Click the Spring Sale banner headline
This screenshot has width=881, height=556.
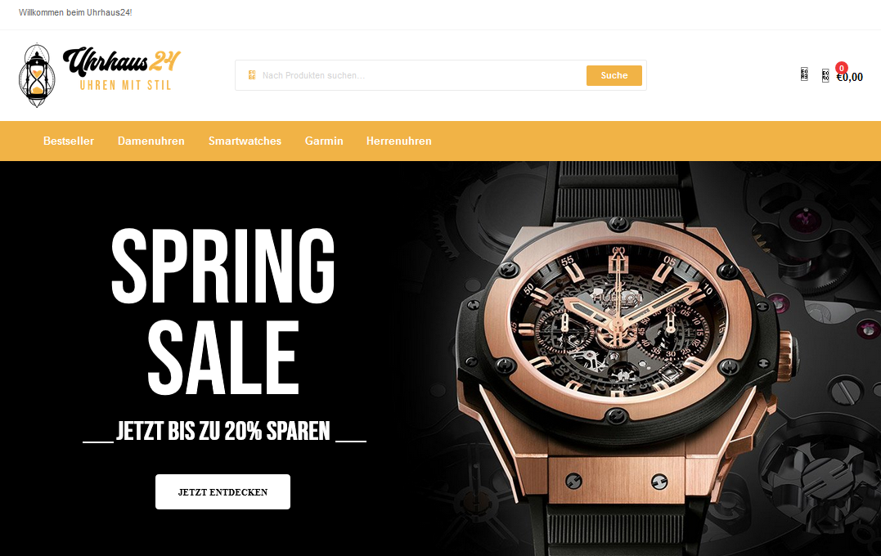[223, 312]
